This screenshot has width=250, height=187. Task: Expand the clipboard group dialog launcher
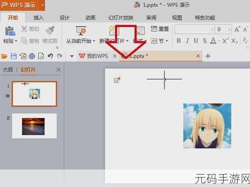[x=58, y=47]
